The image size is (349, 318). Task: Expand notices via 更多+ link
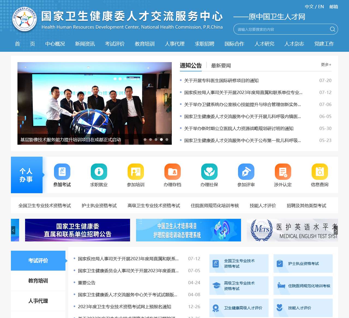pyautogui.click(x=326, y=65)
